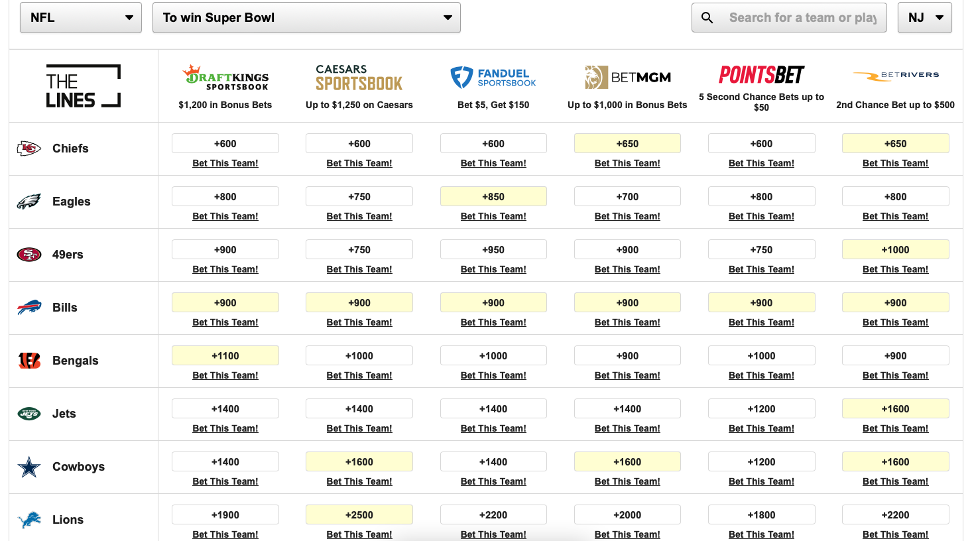The image size is (972, 541).
Task: Open the NFL league dropdown
Action: [x=81, y=18]
